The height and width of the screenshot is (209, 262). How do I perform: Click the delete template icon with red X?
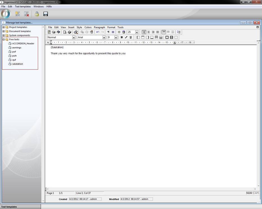click(x=26, y=14)
